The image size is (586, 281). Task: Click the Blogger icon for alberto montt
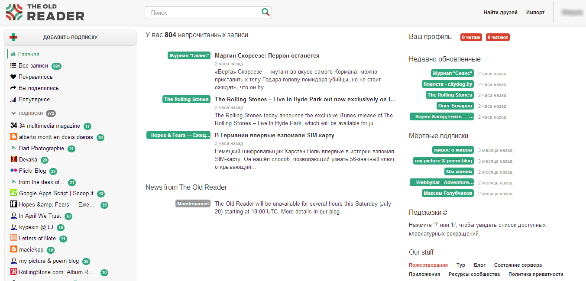14,137
